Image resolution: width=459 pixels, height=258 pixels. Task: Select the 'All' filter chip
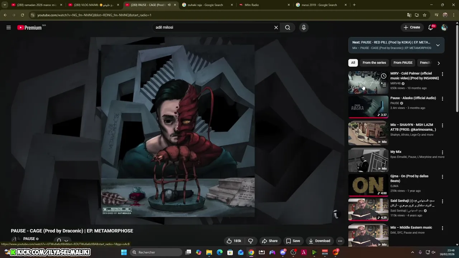coord(353,63)
